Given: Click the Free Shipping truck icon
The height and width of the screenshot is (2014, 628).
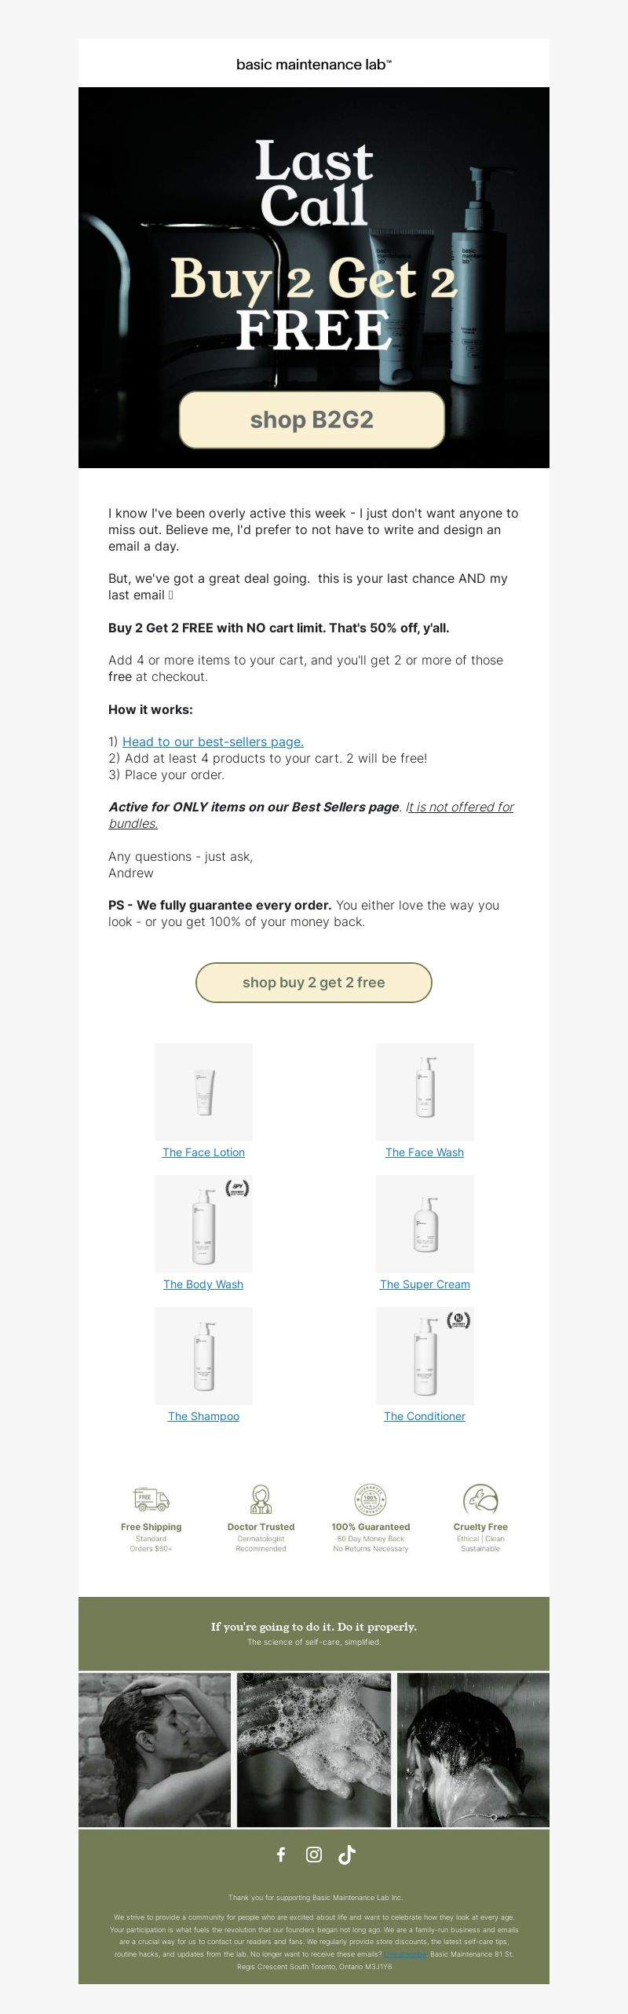Looking at the screenshot, I should point(152,1499).
